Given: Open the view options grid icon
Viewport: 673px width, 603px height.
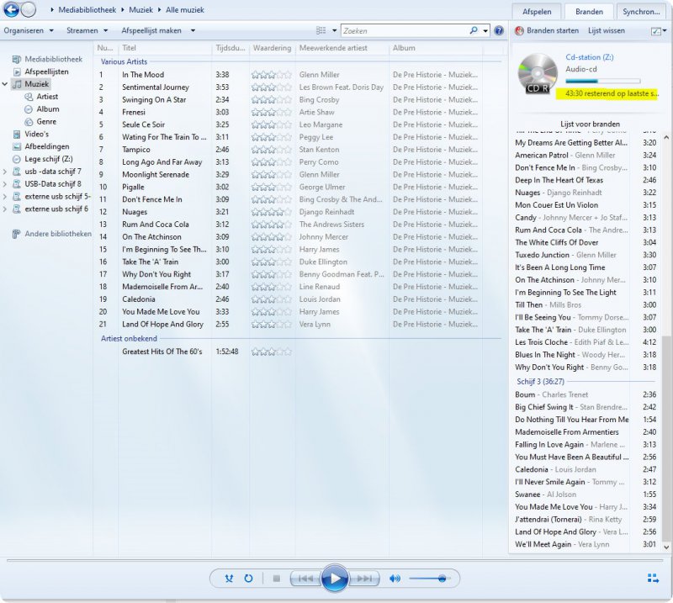Looking at the screenshot, I should [321, 30].
